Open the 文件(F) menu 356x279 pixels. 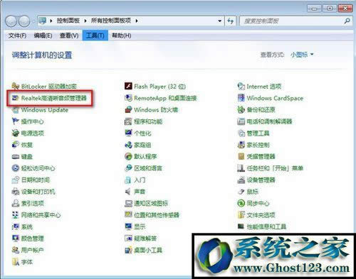click(17, 35)
